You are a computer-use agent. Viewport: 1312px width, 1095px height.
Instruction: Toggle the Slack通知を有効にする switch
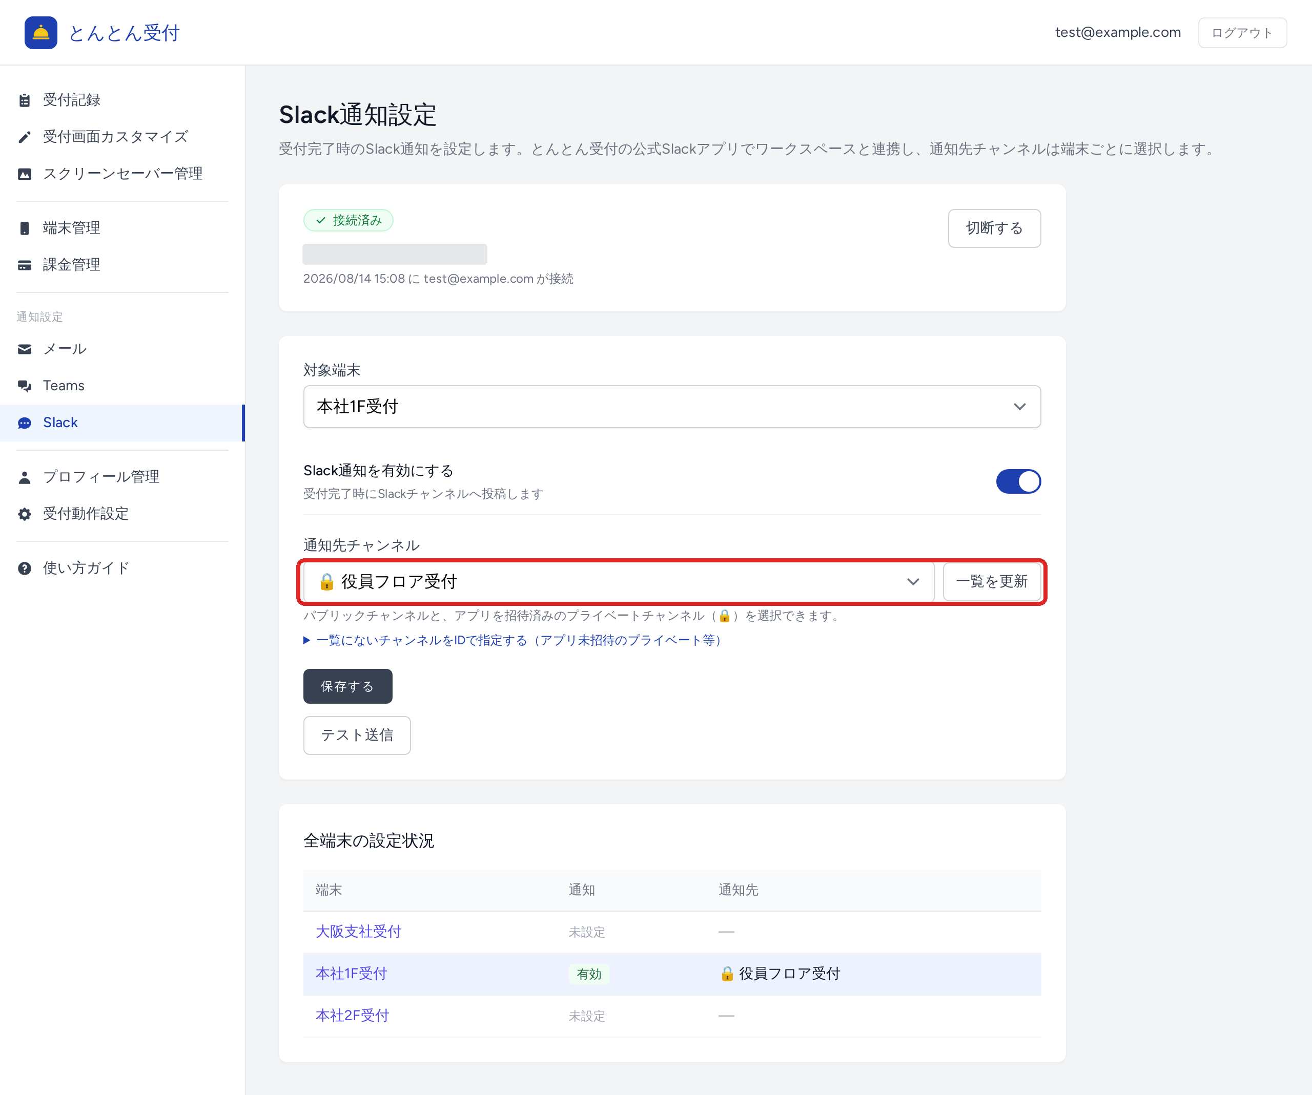tap(1018, 481)
